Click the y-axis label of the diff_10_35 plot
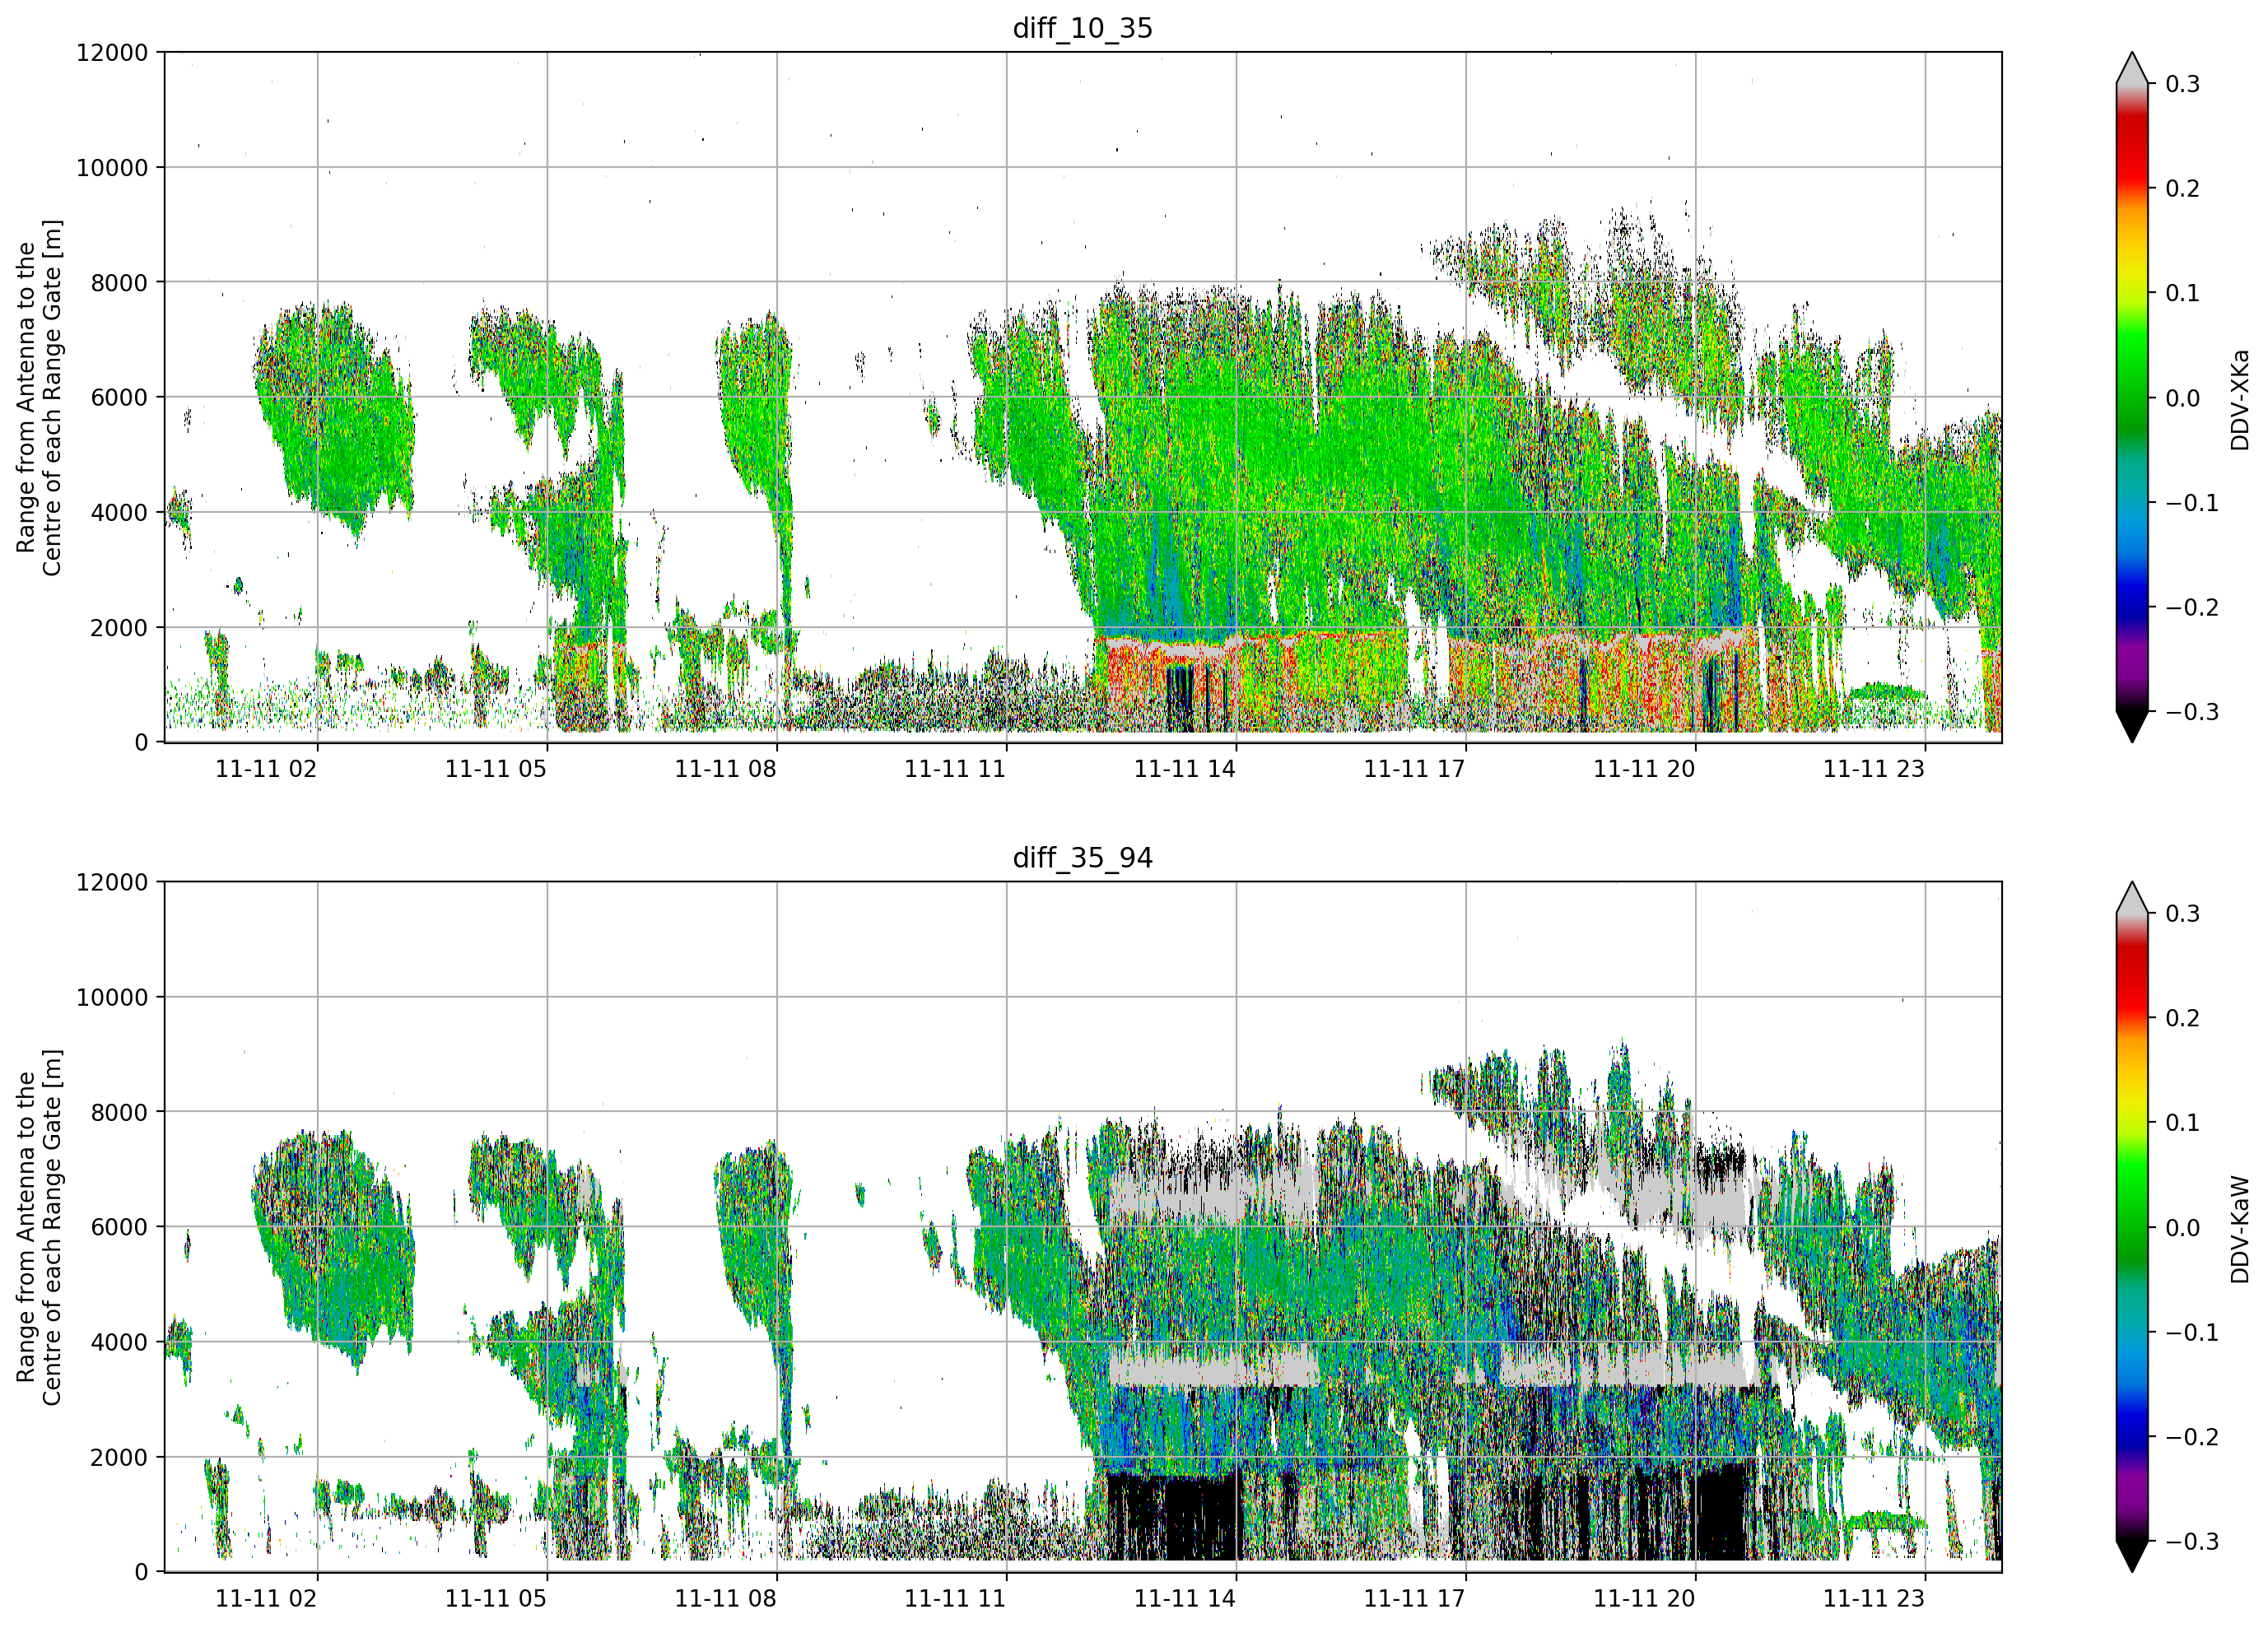The width and height of the screenshot is (2268, 1628). pyautogui.click(x=39, y=398)
